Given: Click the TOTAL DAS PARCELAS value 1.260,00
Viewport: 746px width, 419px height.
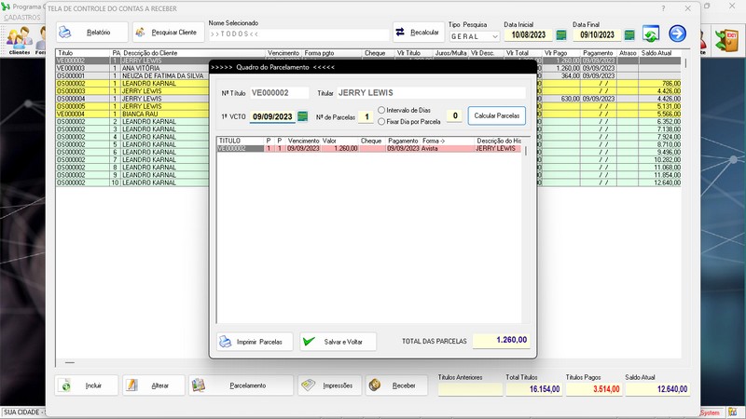Looking at the screenshot, I should click(501, 340).
